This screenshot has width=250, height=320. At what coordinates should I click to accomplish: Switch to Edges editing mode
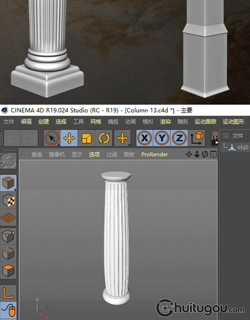pyautogui.click(x=8, y=254)
